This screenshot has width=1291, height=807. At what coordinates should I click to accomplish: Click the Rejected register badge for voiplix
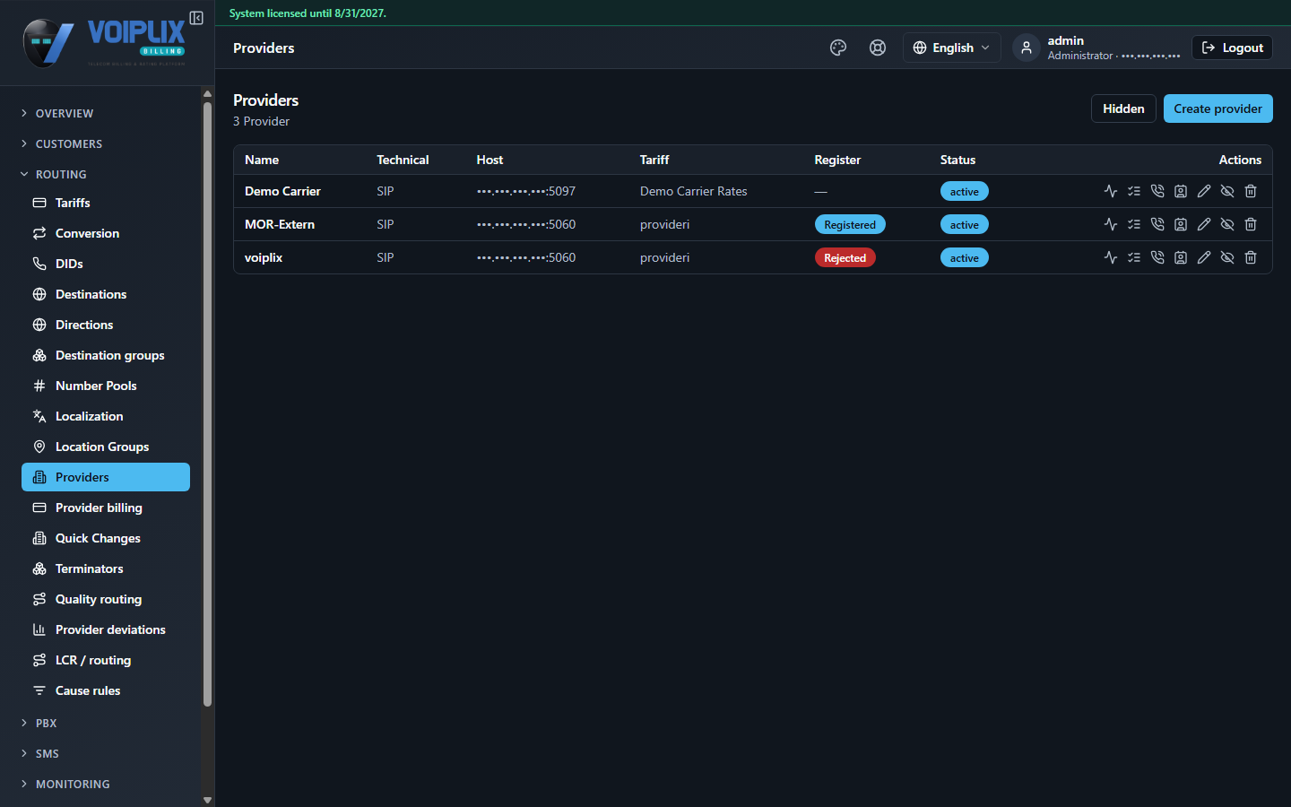[x=845, y=257]
